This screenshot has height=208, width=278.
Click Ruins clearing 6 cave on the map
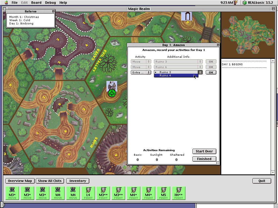pyautogui.click(x=59, y=104)
